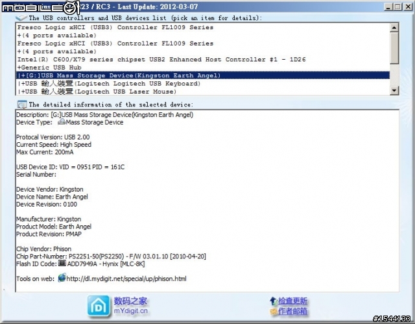Click the 'Device Name: Earth Angel' line
Image resolution: width=415 pixels, height=324 pixels.
[x=52, y=197]
